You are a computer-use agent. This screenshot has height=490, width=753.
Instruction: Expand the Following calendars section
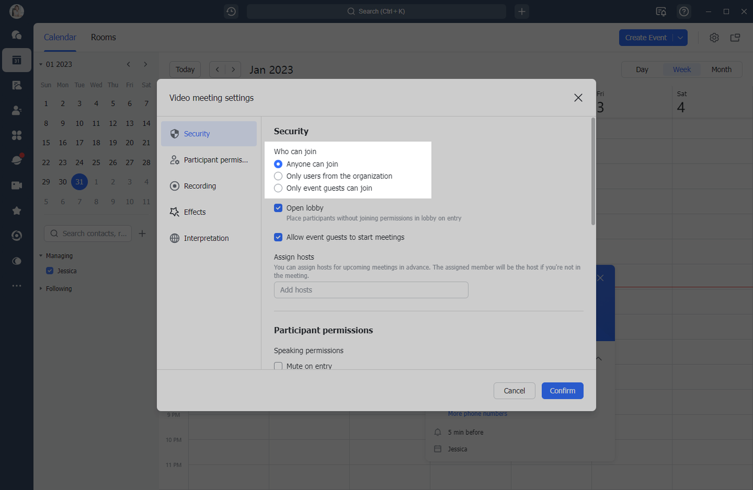point(41,289)
